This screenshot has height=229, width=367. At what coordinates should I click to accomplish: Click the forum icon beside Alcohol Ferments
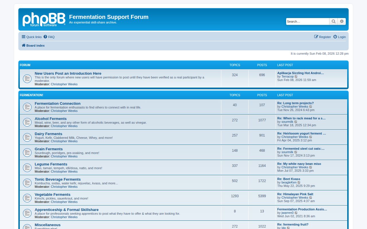point(27,122)
